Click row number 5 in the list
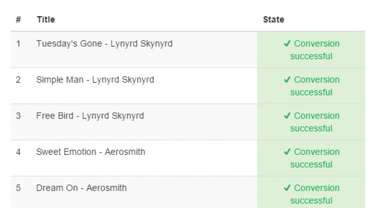The image size is (371, 208). click(18, 188)
